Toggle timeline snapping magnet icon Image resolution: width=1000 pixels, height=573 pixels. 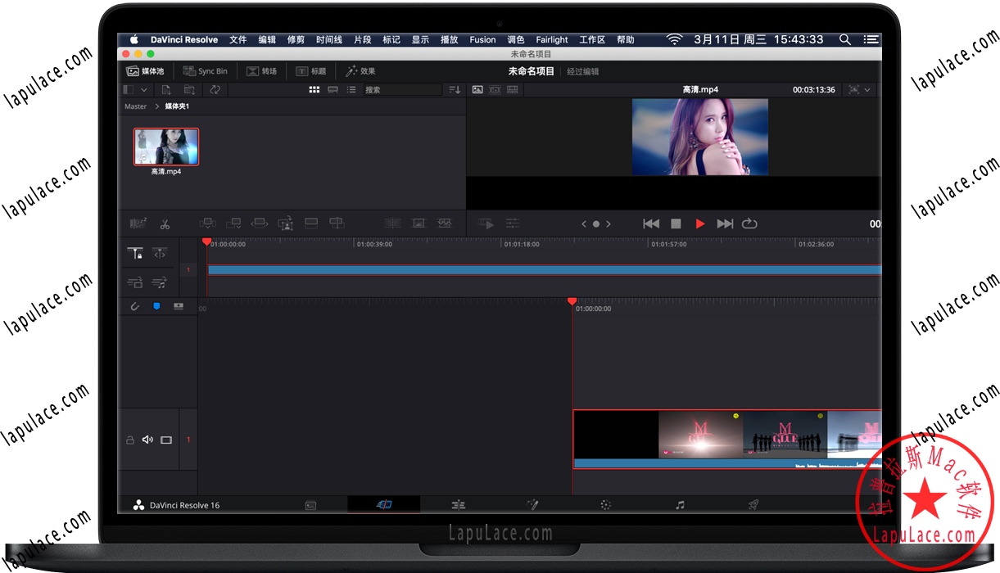[135, 306]
